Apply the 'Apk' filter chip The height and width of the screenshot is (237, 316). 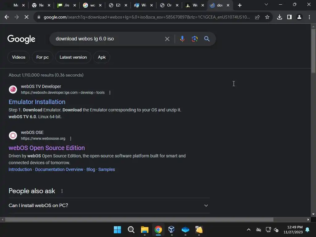pos(102,57)
